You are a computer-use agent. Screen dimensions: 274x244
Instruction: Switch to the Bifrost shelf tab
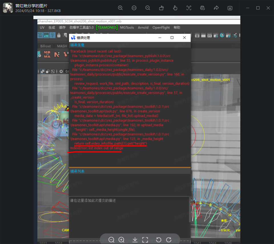[45, 46]
